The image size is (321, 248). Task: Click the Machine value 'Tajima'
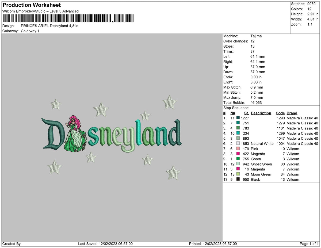tap(256, 36)
